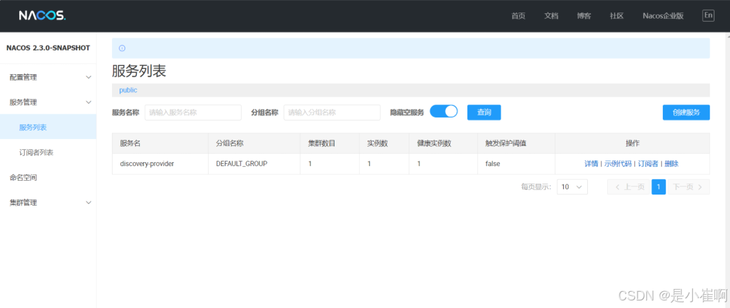Switch language with the En button
This screenshot has height=308, width=730.
(x=708, y=16)
